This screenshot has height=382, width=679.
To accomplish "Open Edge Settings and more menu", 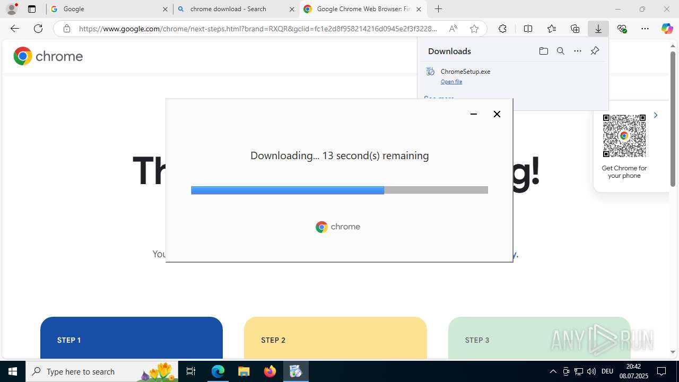I will pyautogui.click(x=645, y=29).
